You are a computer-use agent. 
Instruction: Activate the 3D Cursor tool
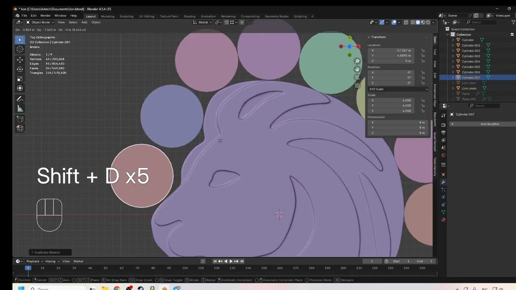[x=20, y=49]
